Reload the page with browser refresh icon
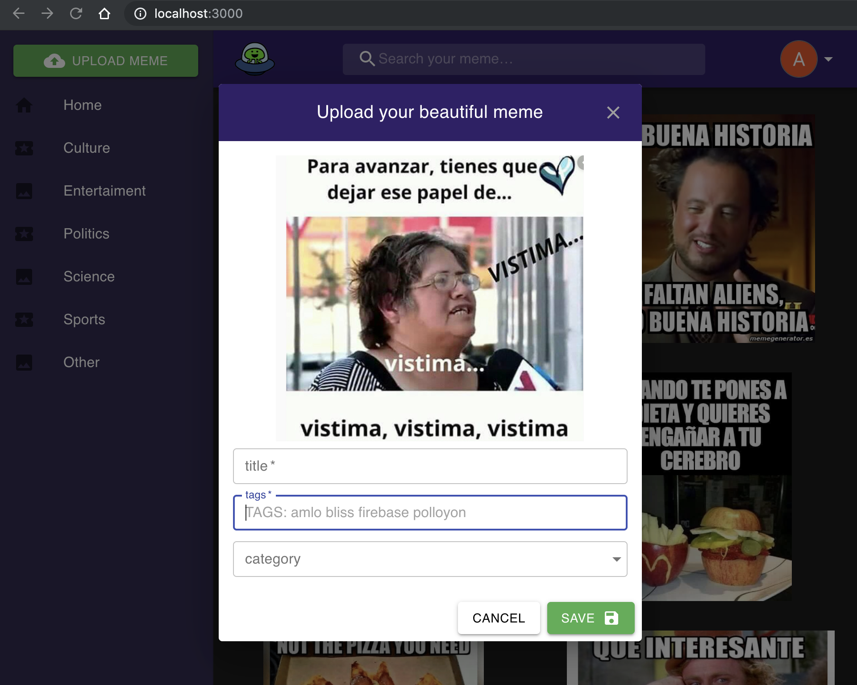The height and width of the screenshot is (685, 857). (x=76, y=14)
